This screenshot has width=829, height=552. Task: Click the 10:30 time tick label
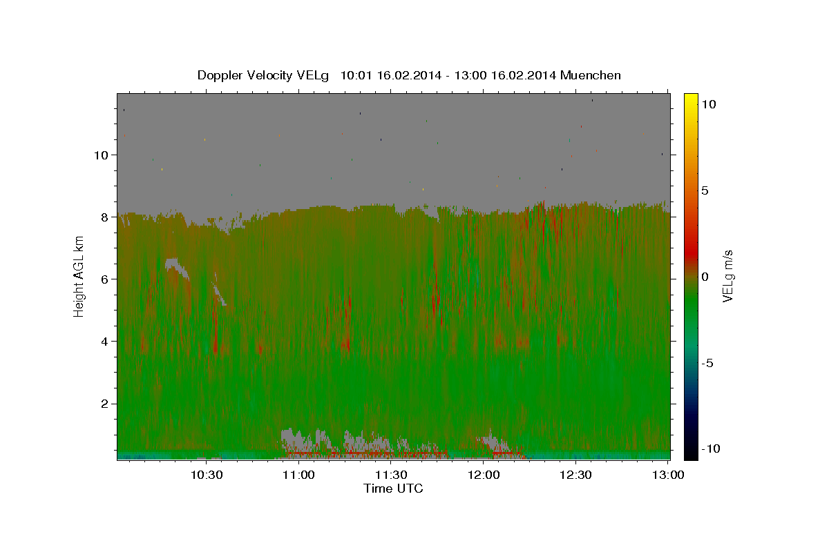pyautogui.click(x=206, y=475)
